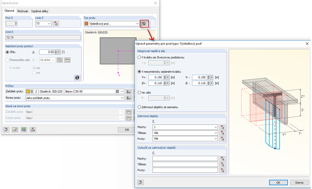Open Linie č. dropdown
The width and height of the screenshot is (312, 189).
[49, 24]
